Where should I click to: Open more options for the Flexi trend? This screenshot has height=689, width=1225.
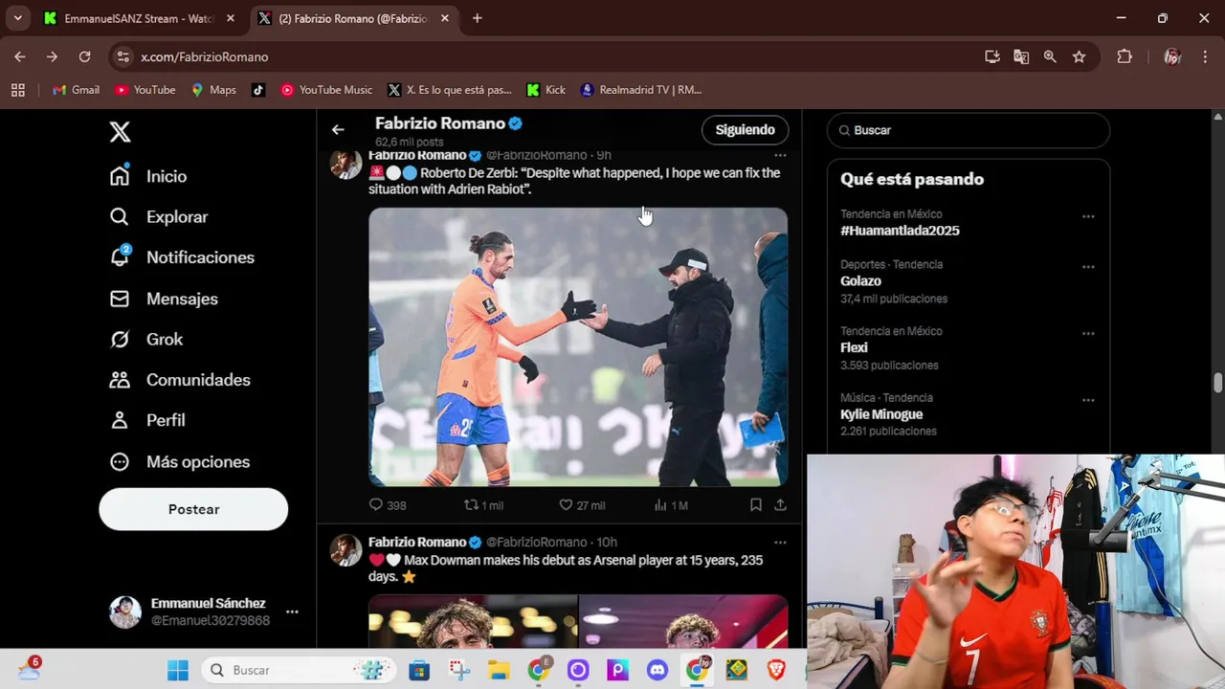1088,334
